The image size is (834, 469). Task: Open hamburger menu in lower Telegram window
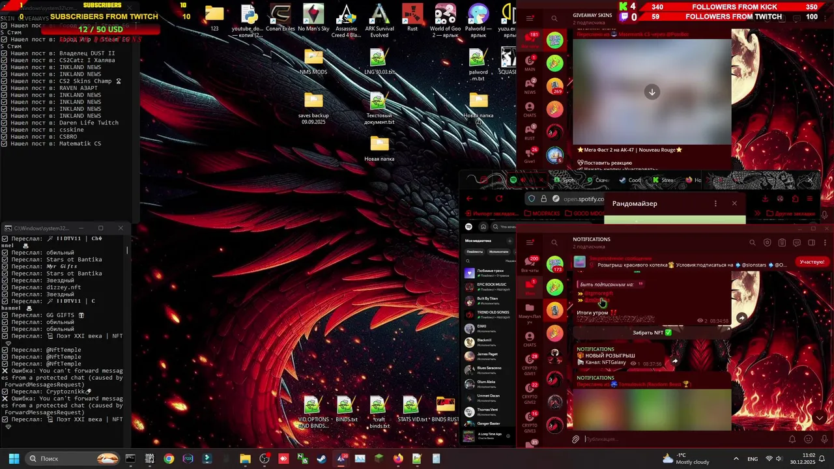coord(530,243)
